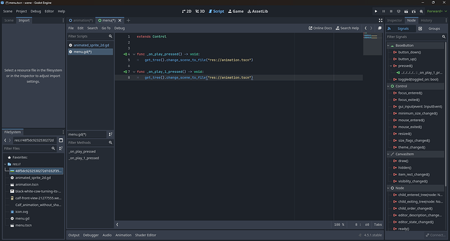Open the Project menu
This screenshot has width=450, height=241.
(x=22, y=11)
